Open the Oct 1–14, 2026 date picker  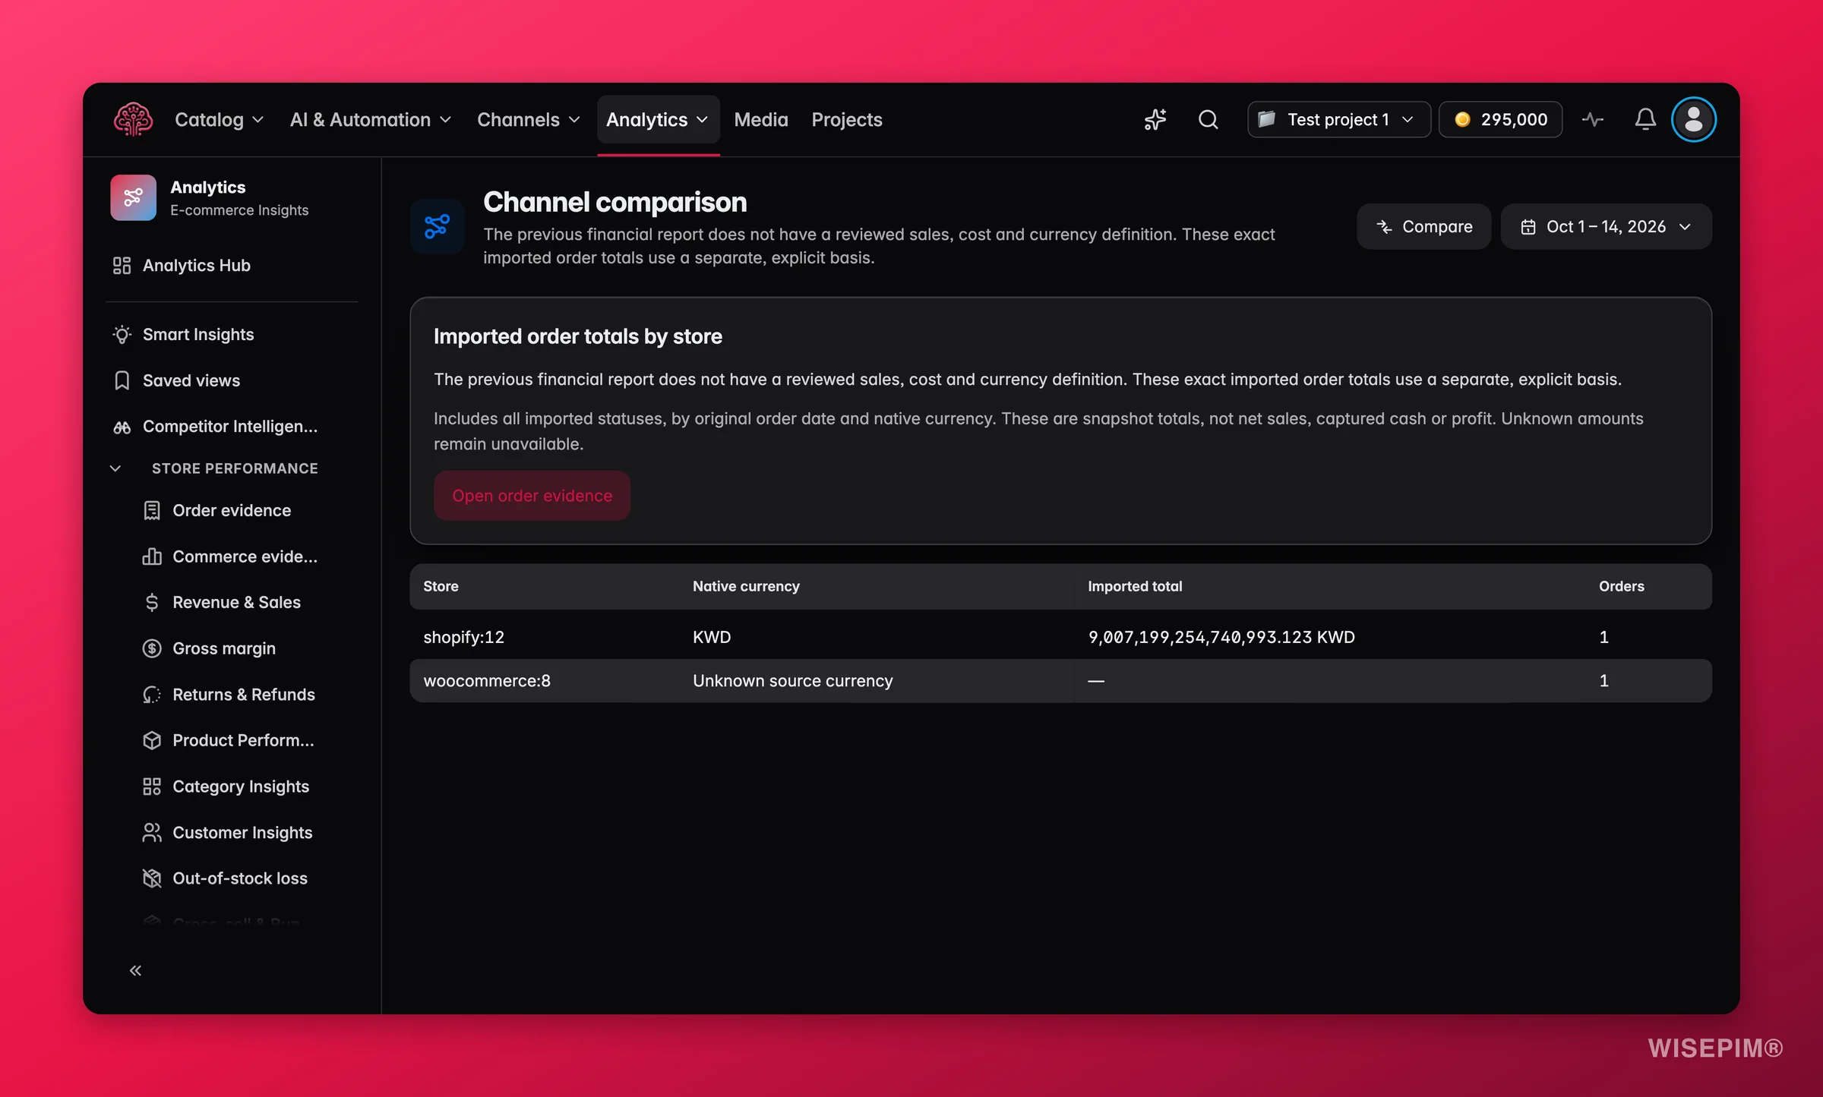tap(1606, 226)
